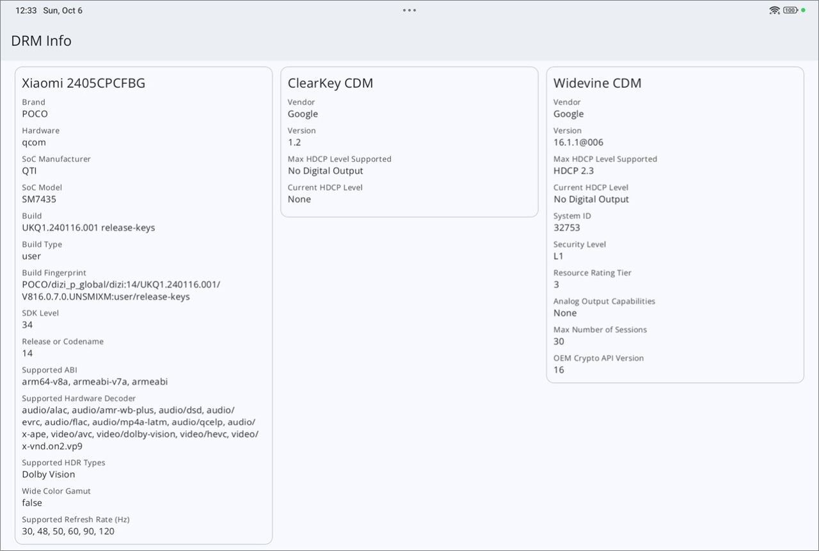Tap the Widevine version 16.1.1@006 value
819x551 pixels.
click(578, 143)
